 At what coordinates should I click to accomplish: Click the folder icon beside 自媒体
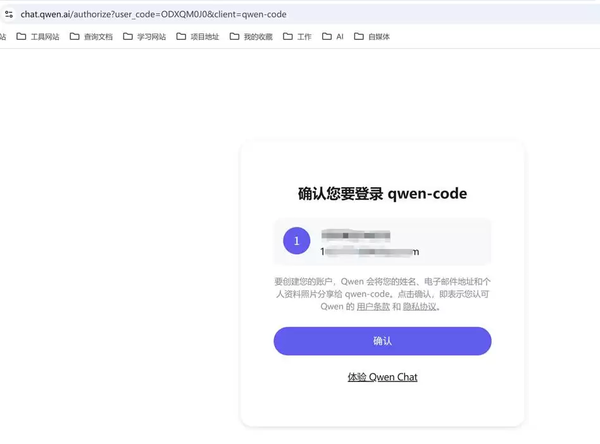pyautogui.click(x=359, y=37)
